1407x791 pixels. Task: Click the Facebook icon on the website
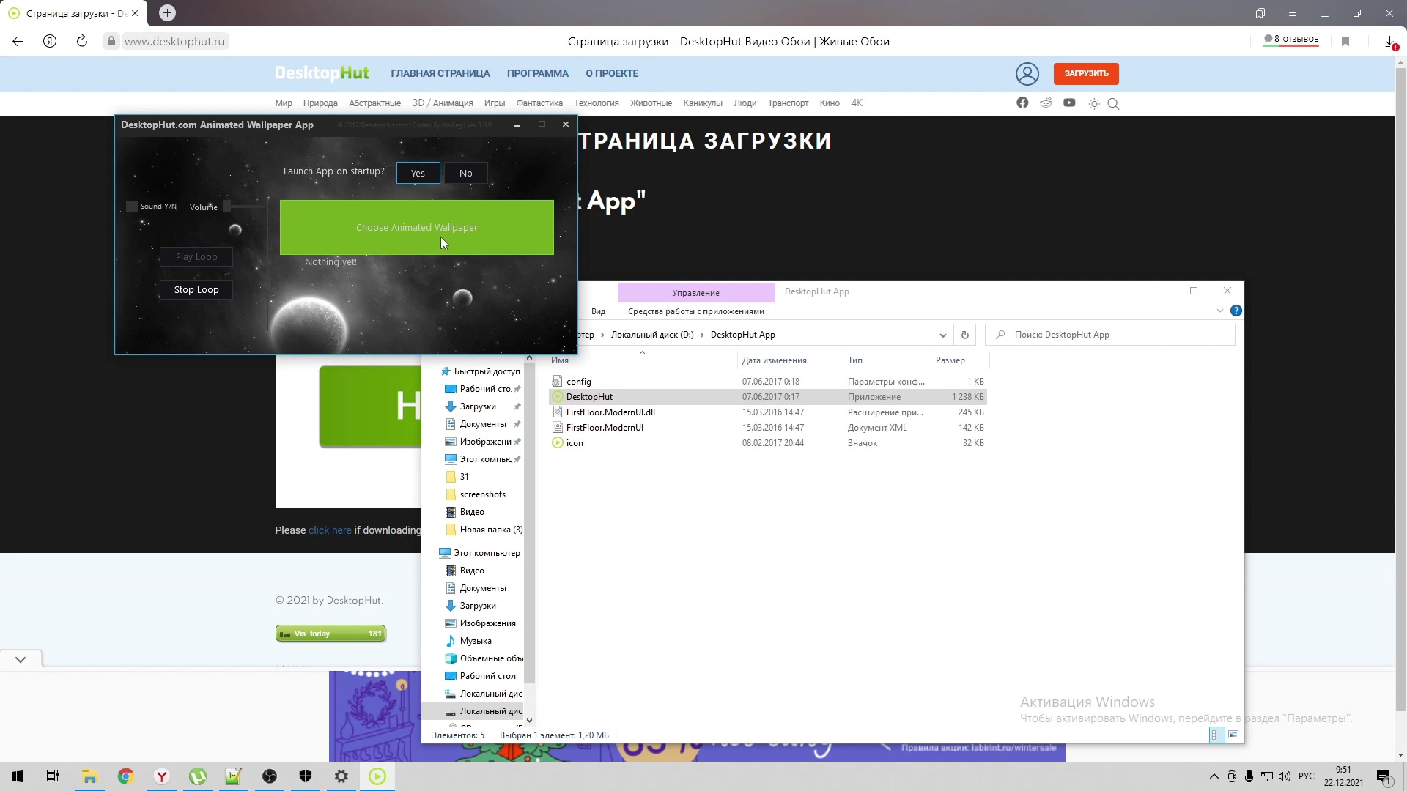click(x=1022, y=103)
